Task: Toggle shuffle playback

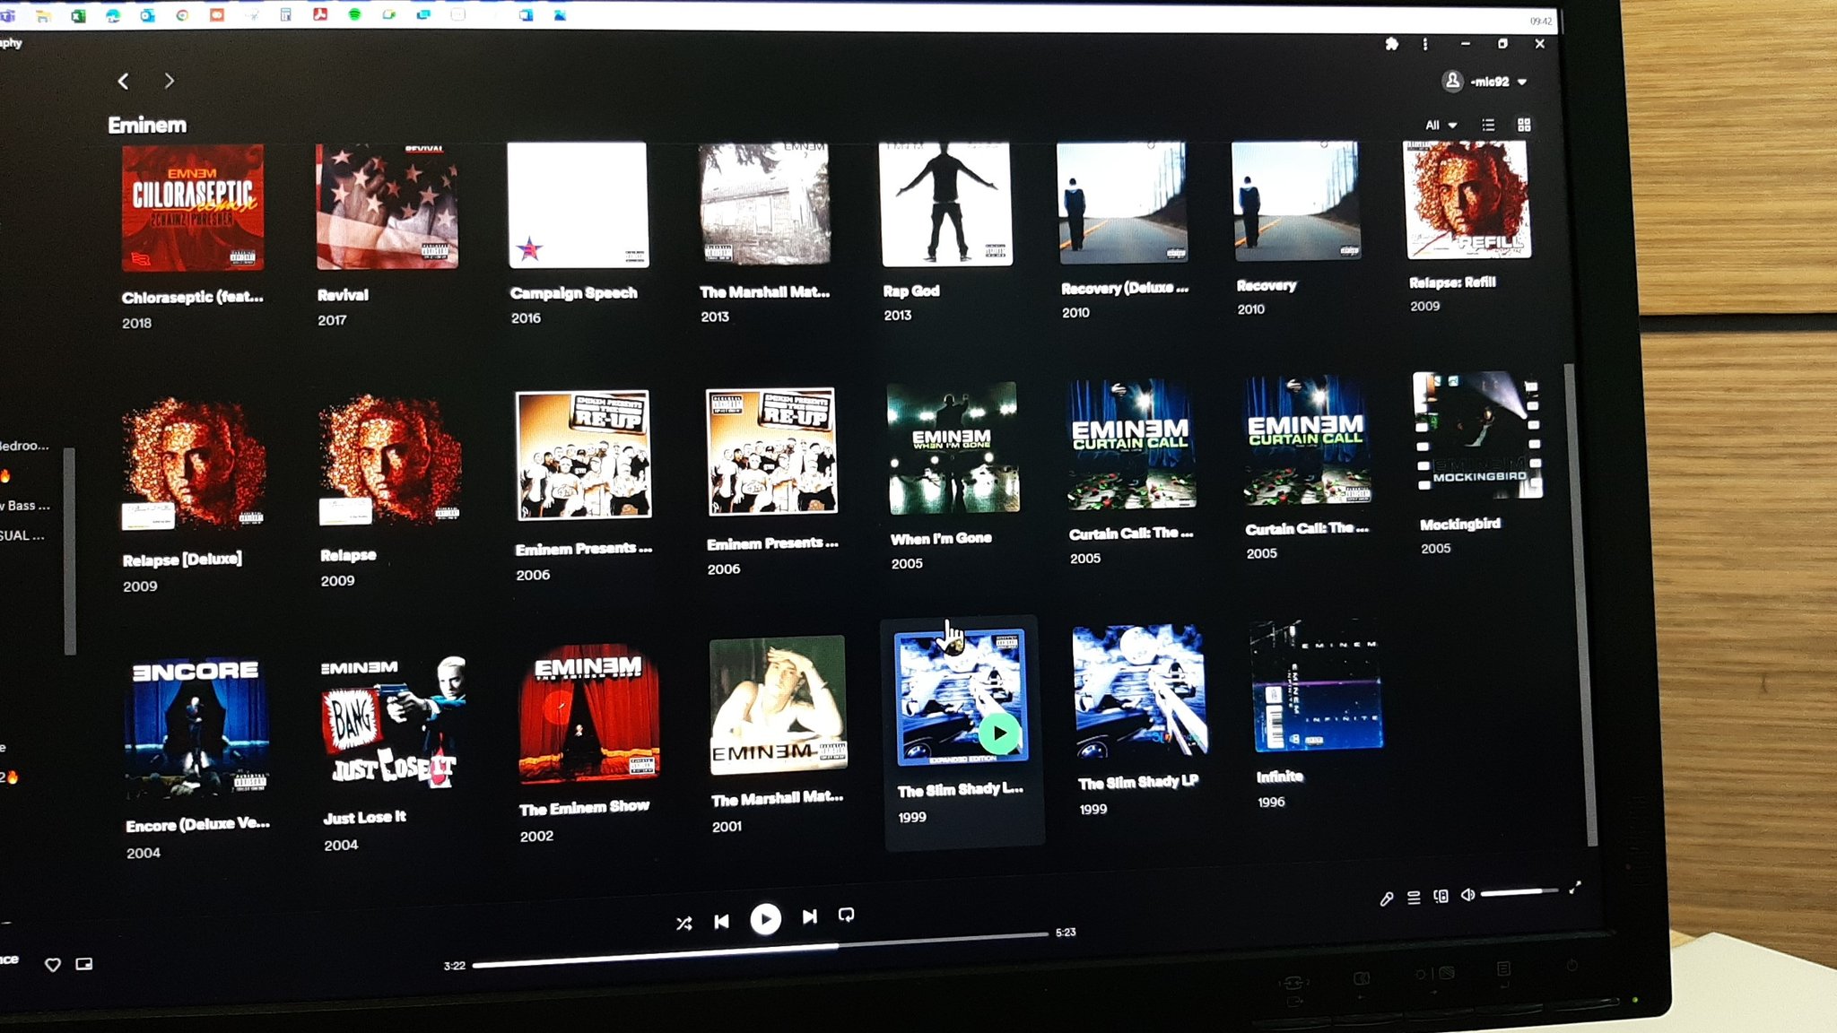Action: click(683, 923)
